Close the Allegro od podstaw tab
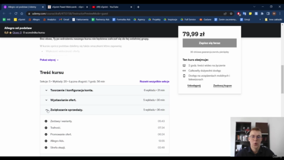This screenshot has width=284, height=160. [43, 7]
